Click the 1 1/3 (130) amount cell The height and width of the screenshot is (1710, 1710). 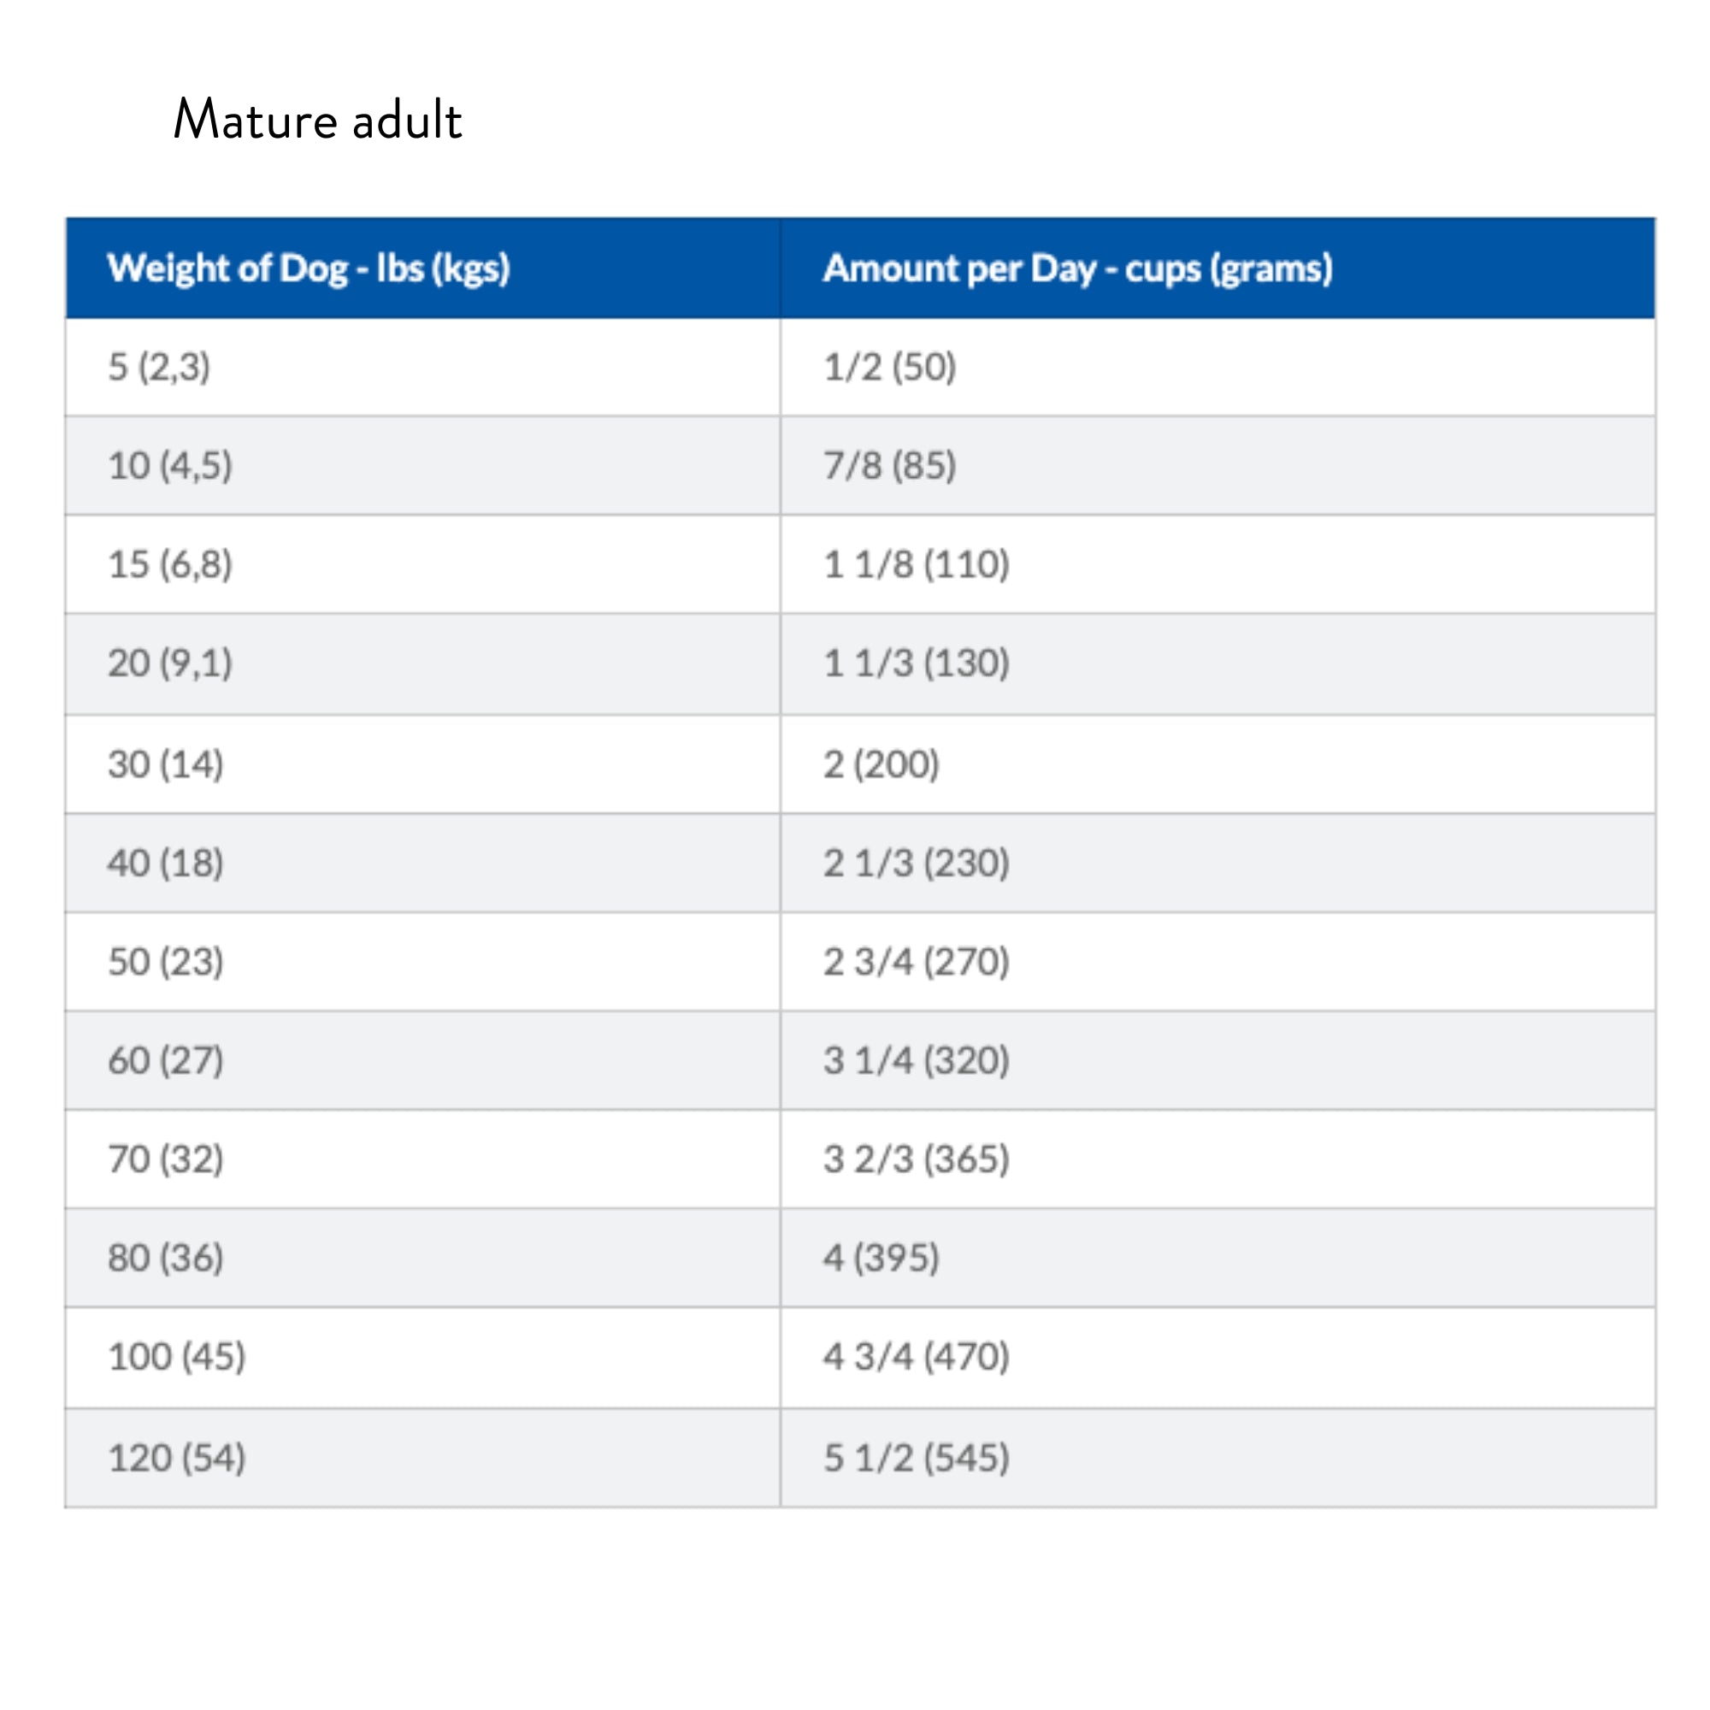[916, 663]
